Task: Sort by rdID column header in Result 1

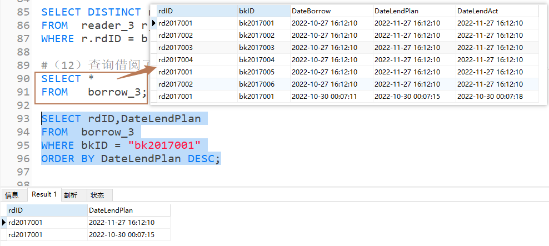Action: tap(47, 210)
